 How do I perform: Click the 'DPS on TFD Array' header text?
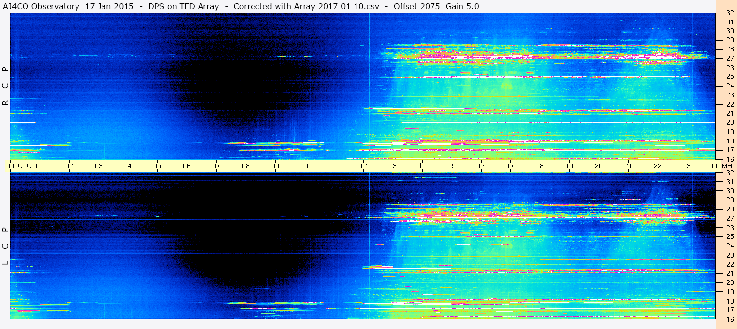tap(183, 7)
